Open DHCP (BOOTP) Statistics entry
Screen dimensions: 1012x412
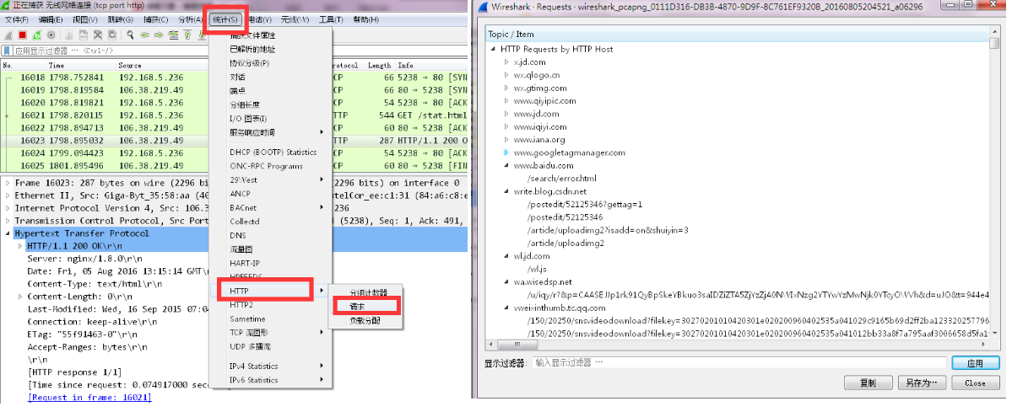click(x=273, y=152)
